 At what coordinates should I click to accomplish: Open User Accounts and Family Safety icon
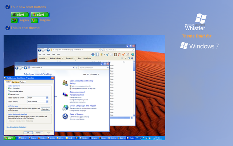coord(65,83)
